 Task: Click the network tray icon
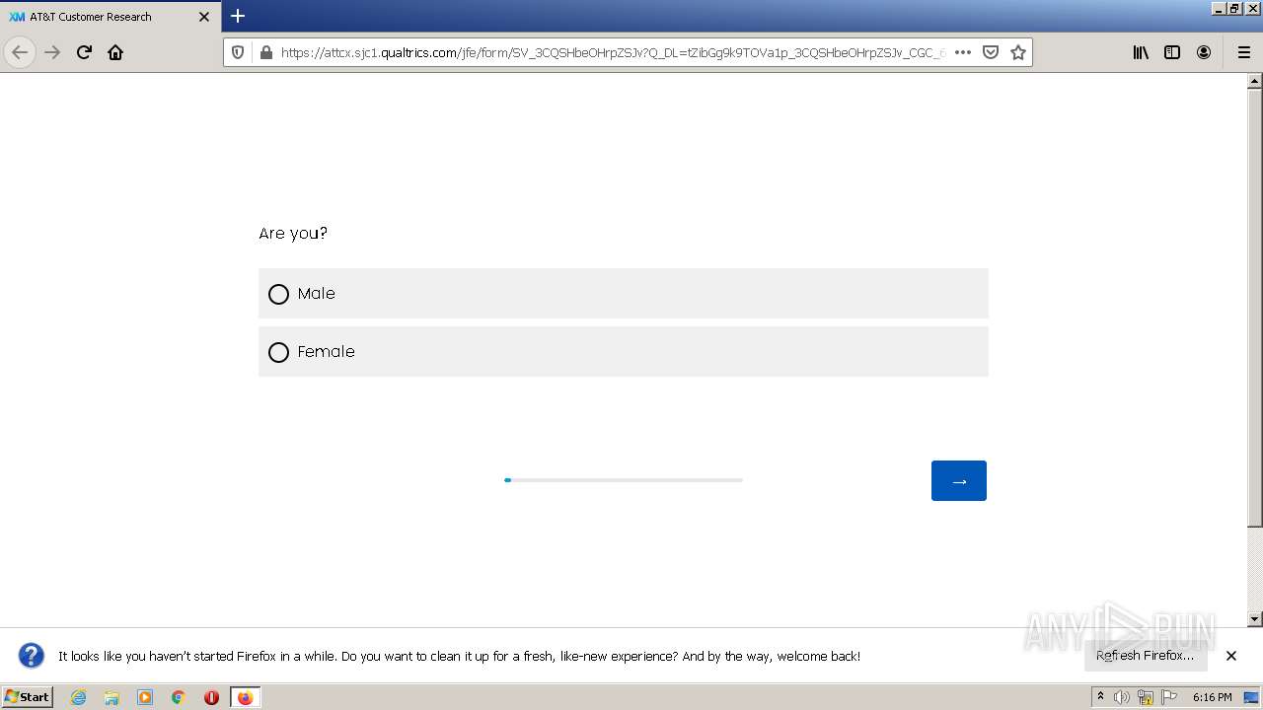point(1146,697)
